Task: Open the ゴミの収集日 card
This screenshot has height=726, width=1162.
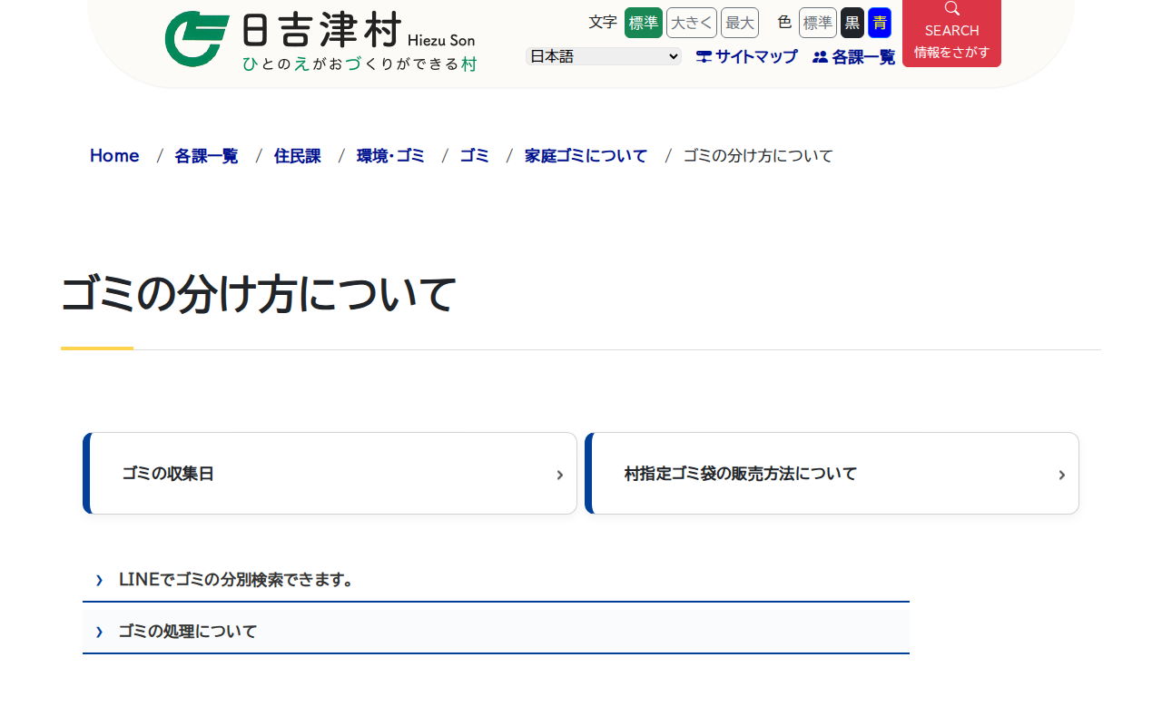Action: 330,473
